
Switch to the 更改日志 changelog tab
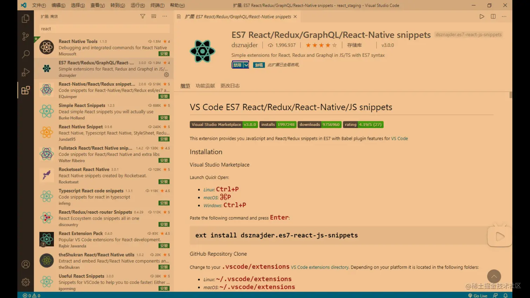point(230,86)
